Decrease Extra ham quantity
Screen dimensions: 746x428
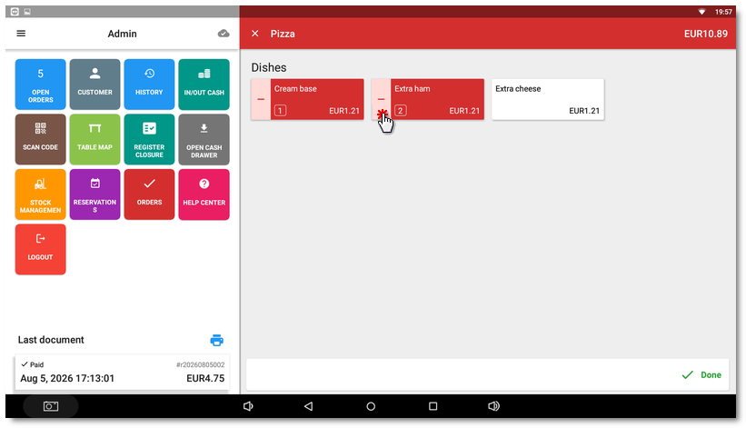381,99
